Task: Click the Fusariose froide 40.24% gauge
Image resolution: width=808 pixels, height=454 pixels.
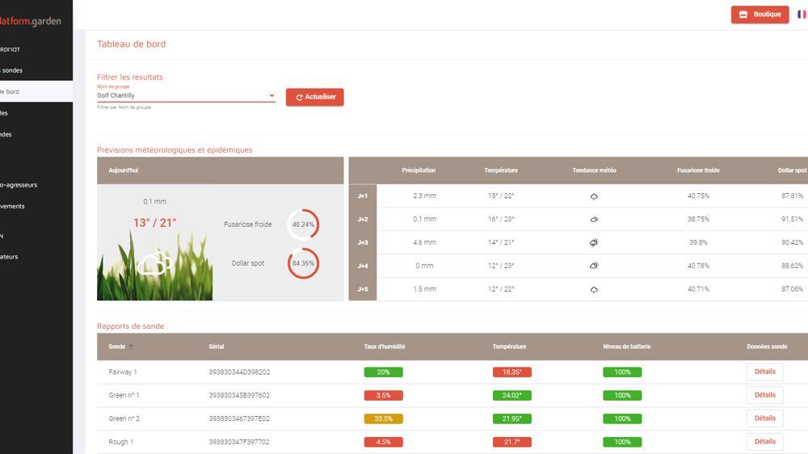Action: (304, 225)
